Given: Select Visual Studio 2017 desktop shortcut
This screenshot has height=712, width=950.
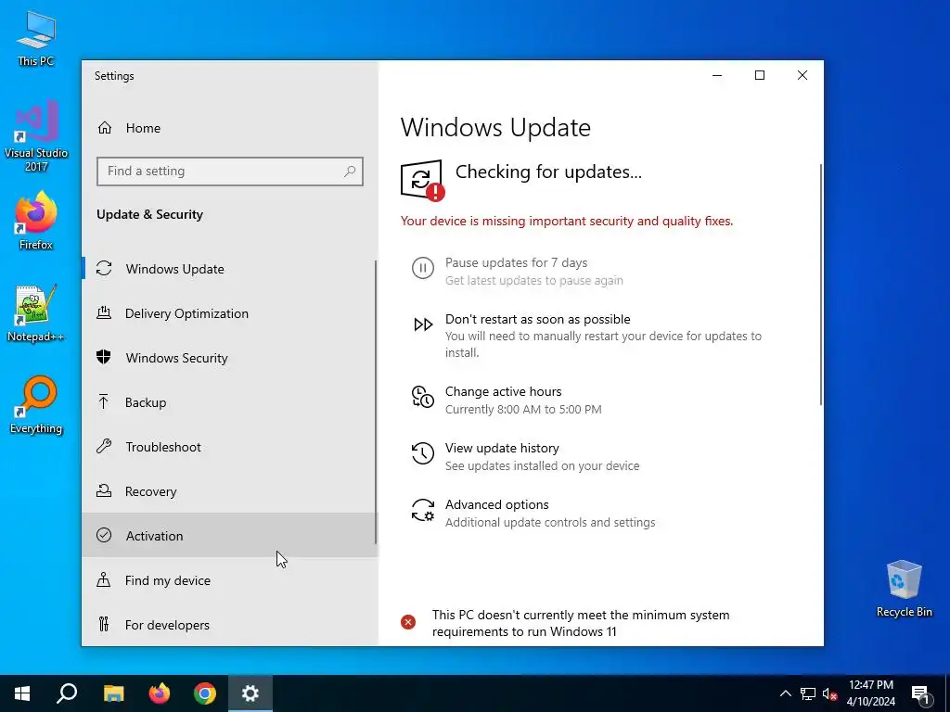Looking at the screenshot, I should coord(36,136).
